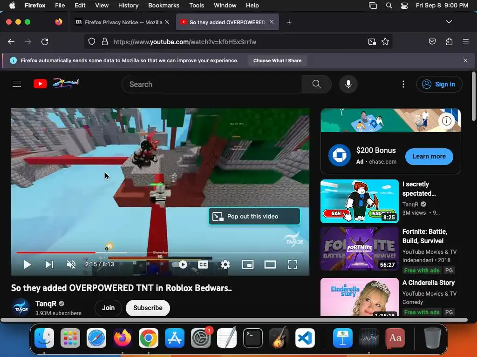Close the Firefox Privacy Notice tab
Screen dimensions: 477x357
coord(167,22)
